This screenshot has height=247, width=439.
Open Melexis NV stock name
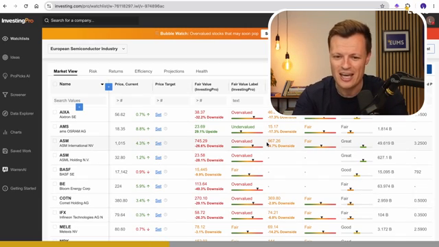[69, 232]
